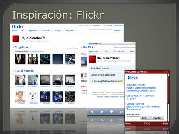
Task: Click the Wi-Fi icon next to Carrier
Action: 100,44
